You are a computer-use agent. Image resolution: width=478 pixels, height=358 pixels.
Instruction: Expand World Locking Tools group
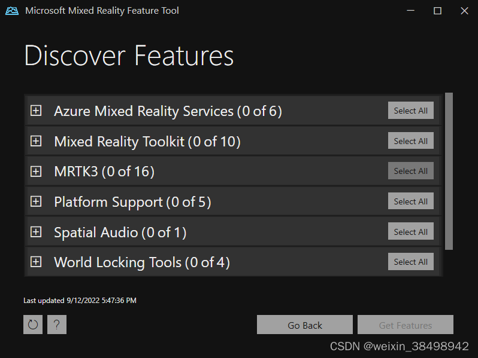(36, 262)
